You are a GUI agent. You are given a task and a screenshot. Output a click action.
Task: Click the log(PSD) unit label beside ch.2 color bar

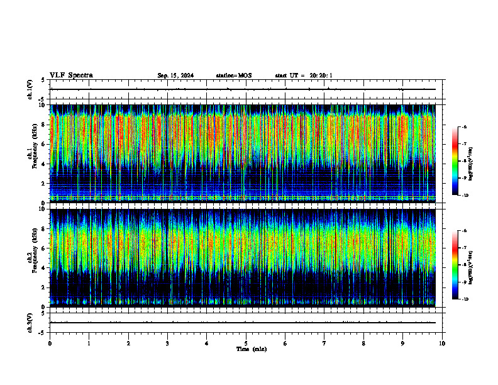pos(471,268)
